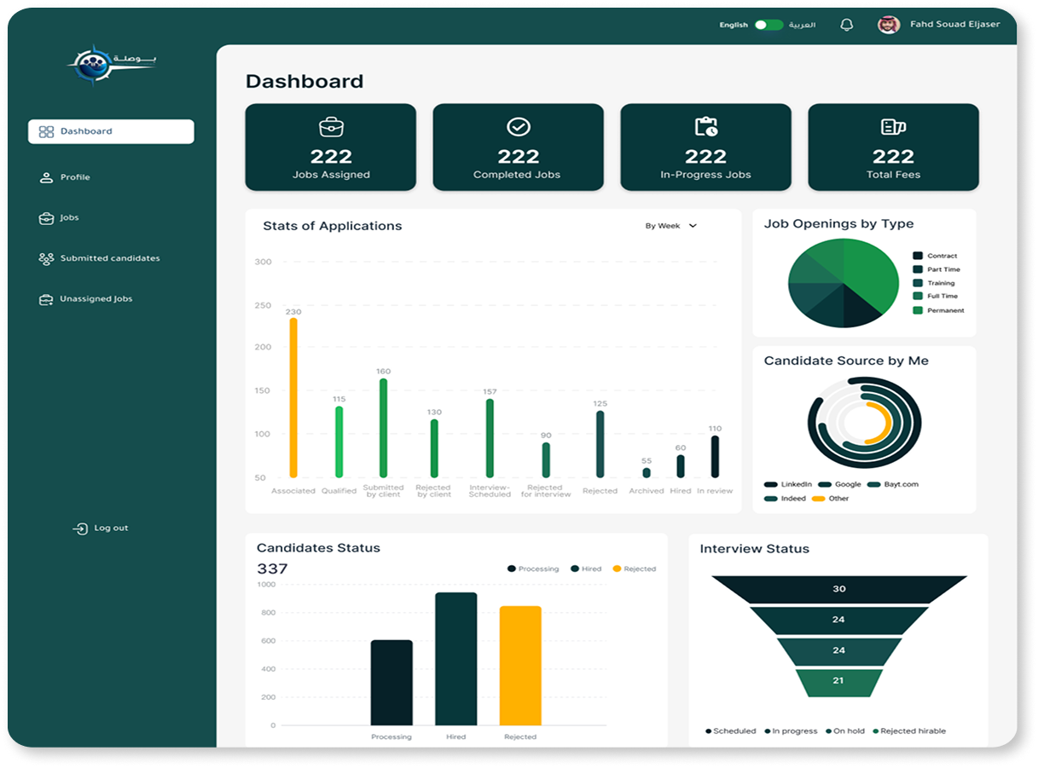1038x768 pixels.
Task: Click the user avatar photo
Action: click(x=889, y=25)
